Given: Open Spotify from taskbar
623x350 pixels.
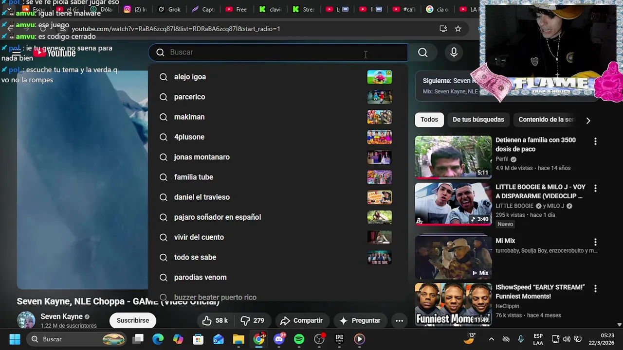Looking at the screenshot, I should (x=299, y=339).
